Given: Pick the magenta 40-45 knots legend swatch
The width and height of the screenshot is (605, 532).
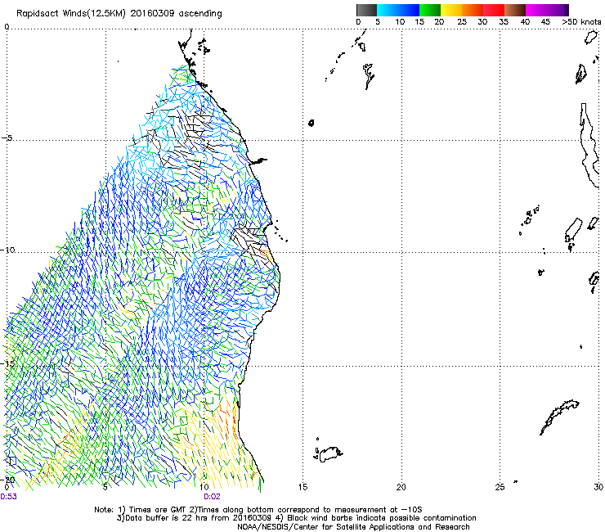Looking at the screenshot, I should pyautogui.click(x=536, y=10).
